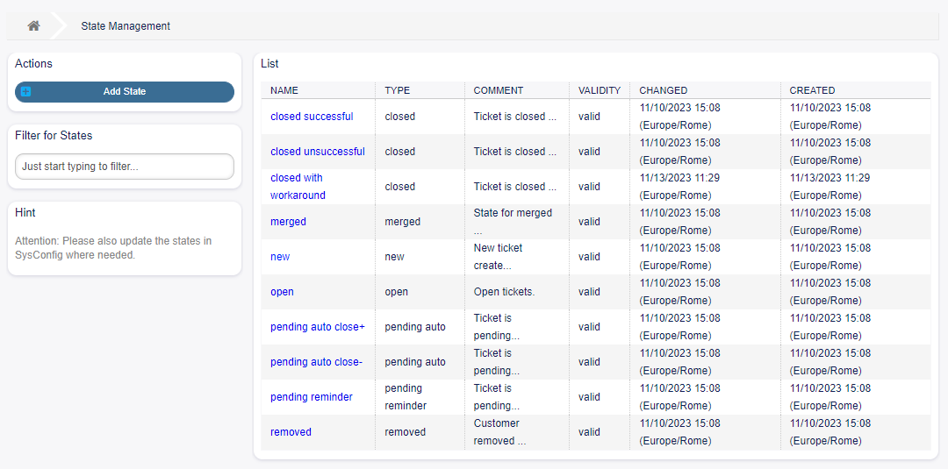
Task: Open the closed successful state
Action: tap(312, 117)
